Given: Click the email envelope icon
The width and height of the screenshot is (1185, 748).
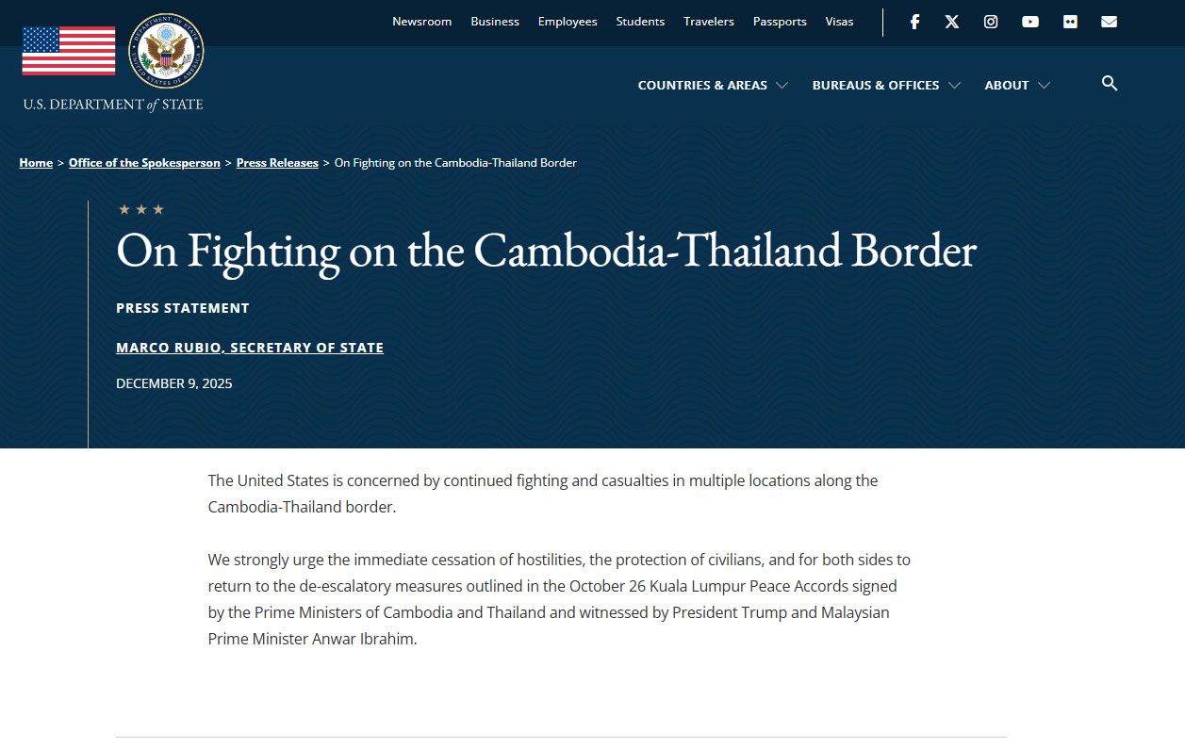Looking at the screenshot, I should pyautogui.click(x=1109, y=22).
